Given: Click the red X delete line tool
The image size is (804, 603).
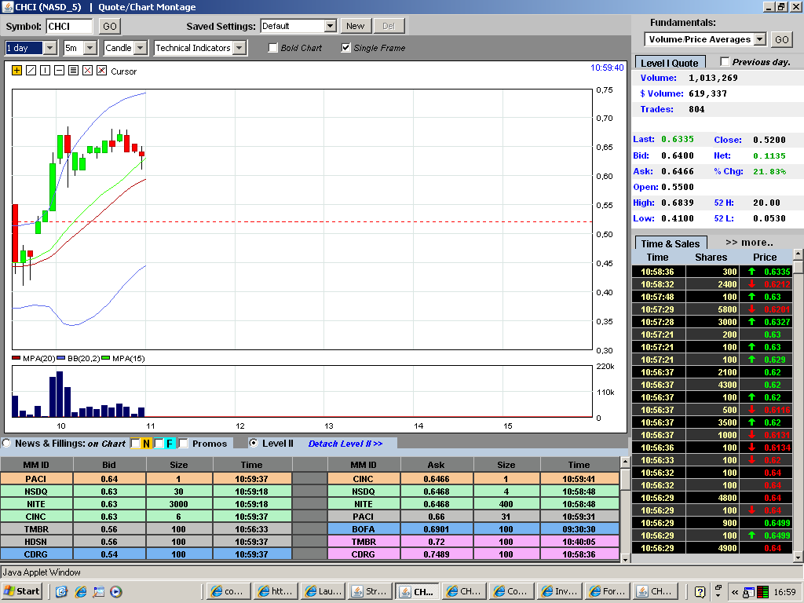Looking at the screenshot, I should (x=88, y=71).
